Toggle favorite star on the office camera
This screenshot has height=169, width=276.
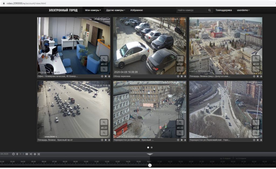(106, 76)
